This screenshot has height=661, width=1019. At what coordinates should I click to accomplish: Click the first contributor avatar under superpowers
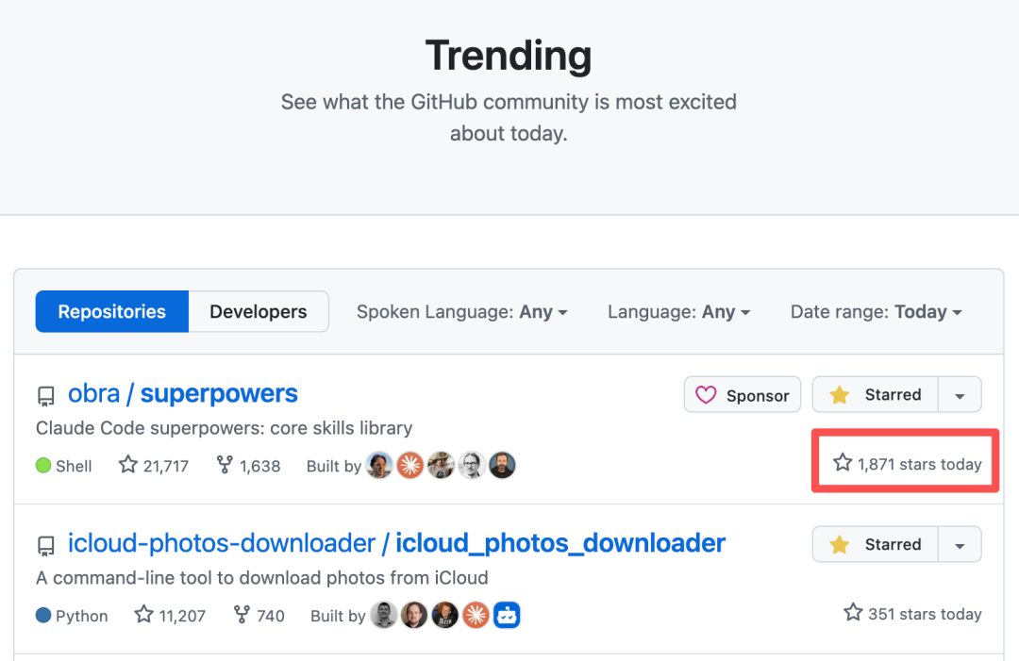click(x=379, y=465)
